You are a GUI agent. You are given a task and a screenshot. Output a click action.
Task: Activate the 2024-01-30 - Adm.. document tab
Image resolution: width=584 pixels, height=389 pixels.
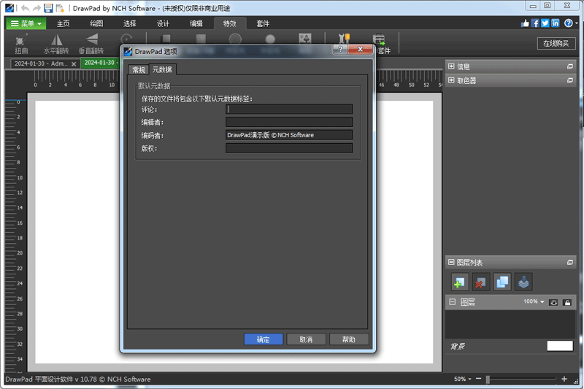[41, 63]
